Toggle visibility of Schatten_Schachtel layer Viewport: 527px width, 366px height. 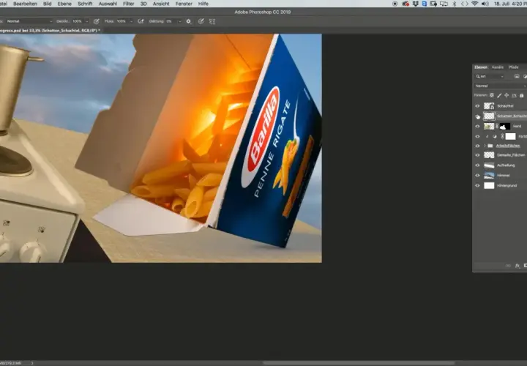[x=477, y=116]
